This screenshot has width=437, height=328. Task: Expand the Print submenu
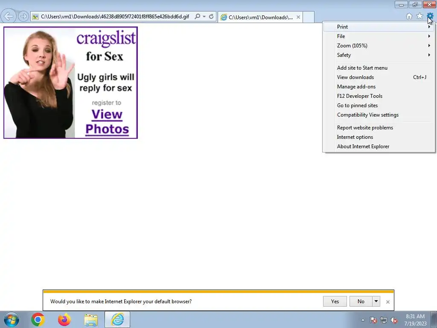[x=379, y=27]
